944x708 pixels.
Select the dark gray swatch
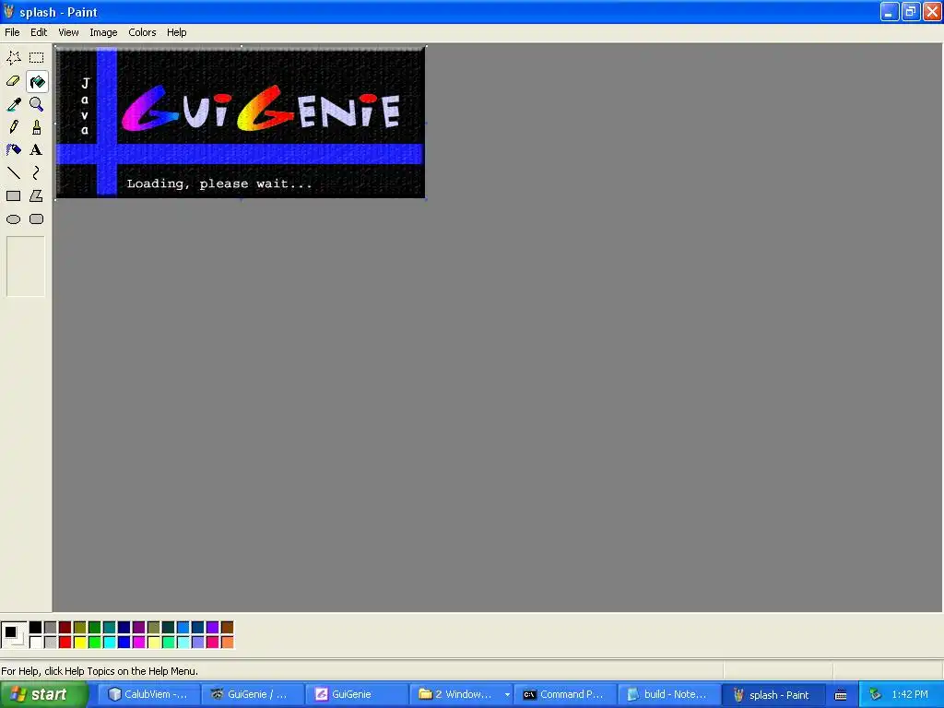coord(51,627)
